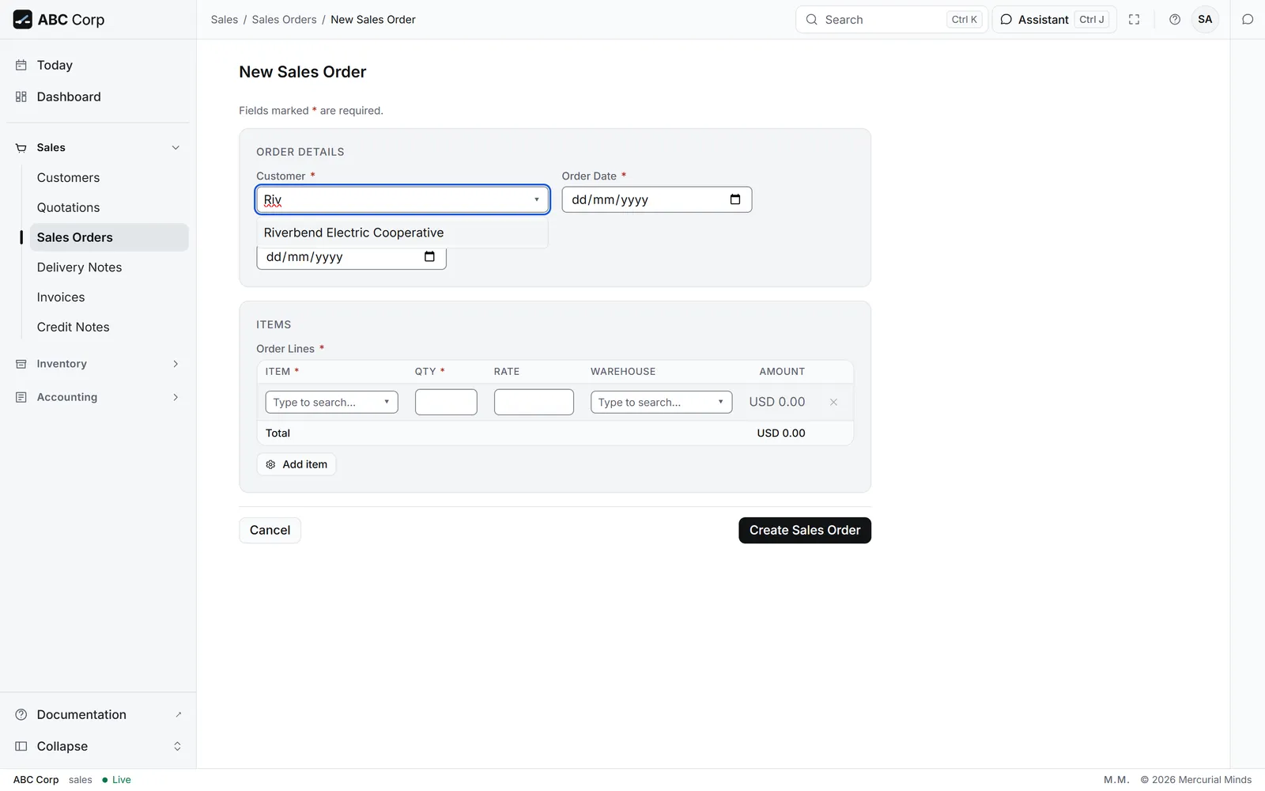1265x791 pixels.
Task: Expand the Accounting section
Action: [x=98, y=397]
